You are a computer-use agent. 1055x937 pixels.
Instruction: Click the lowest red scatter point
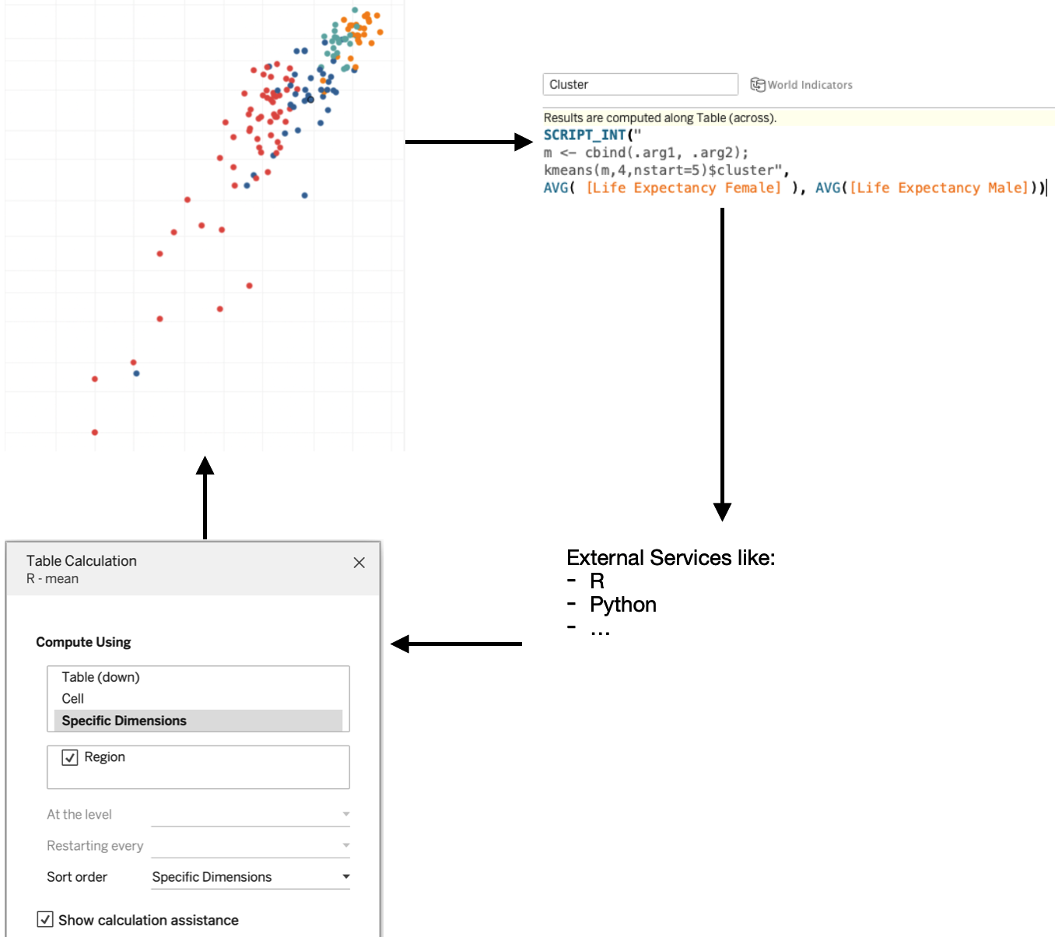95,432
